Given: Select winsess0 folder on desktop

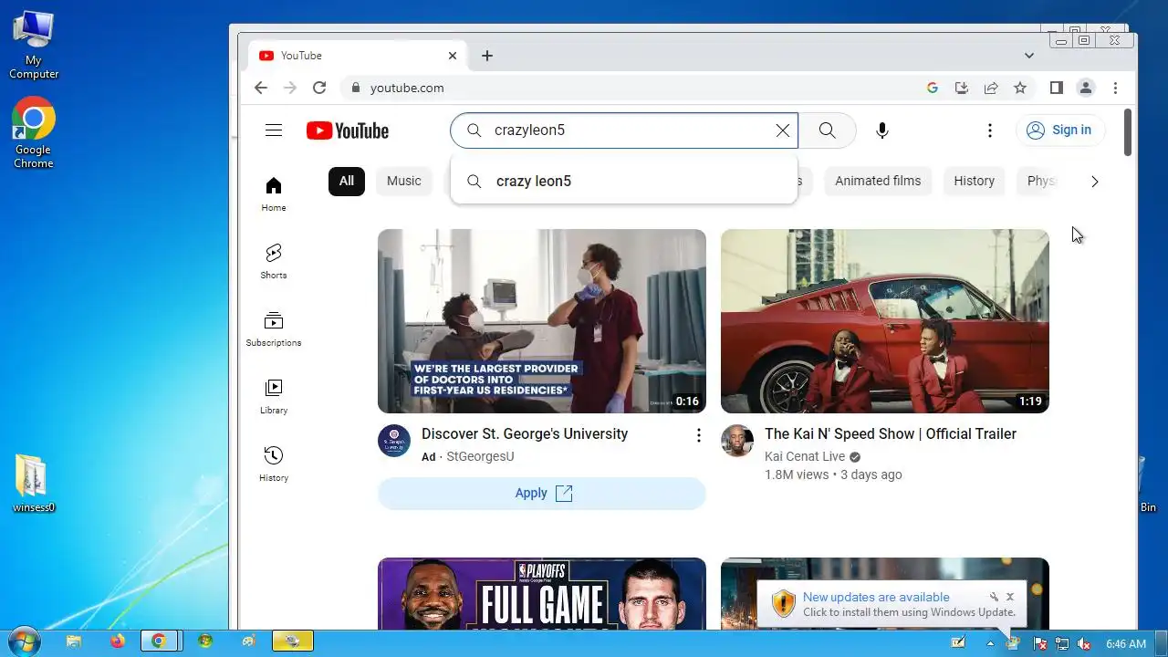Looking at the screenshot, I should (34, 484).
